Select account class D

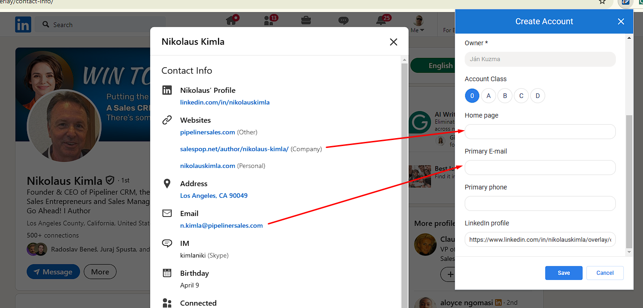pos(538,96)
